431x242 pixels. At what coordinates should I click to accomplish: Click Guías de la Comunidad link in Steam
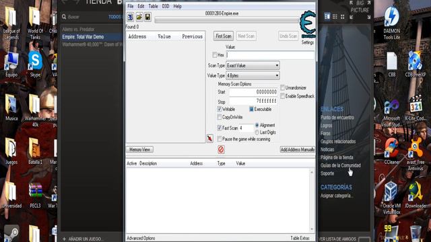[341, 165]
